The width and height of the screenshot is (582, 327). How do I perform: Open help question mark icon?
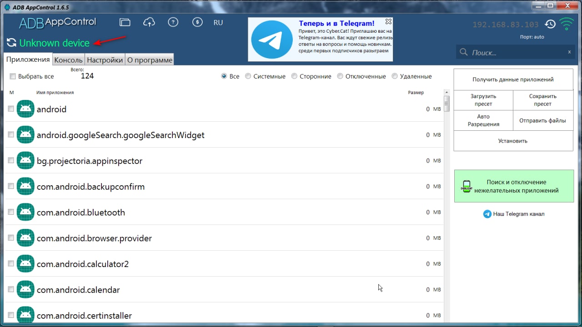173,22
